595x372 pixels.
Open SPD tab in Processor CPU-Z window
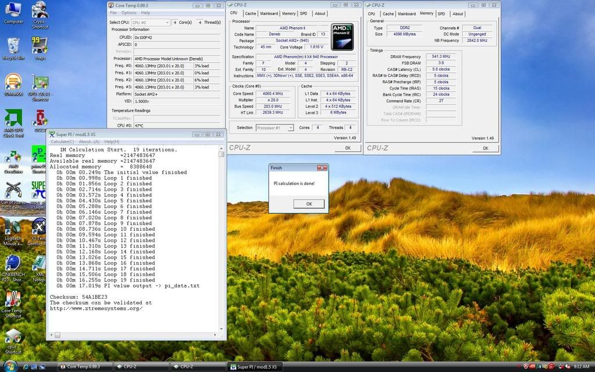point(303,14)
